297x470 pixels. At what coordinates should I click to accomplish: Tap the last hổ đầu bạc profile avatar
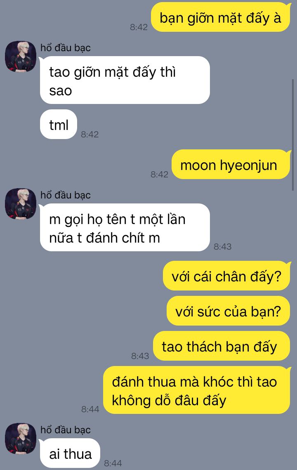point(21,439)
